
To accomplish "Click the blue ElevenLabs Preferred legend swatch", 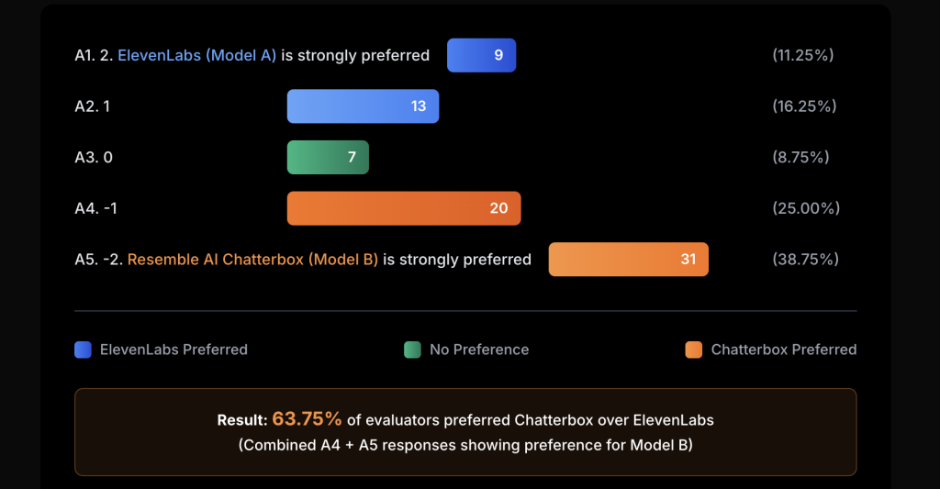I will point(83,350).
